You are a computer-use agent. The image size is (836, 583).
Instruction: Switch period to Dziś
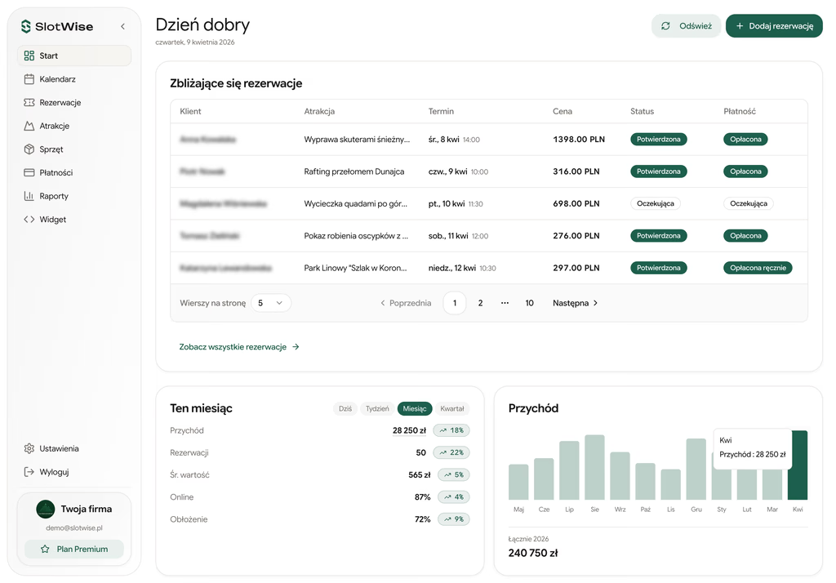pos(345,408)
